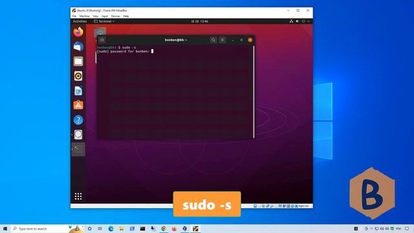
Task: Show Applications grid in the dock
Action: pyautogui.click(x=78, y=196)
